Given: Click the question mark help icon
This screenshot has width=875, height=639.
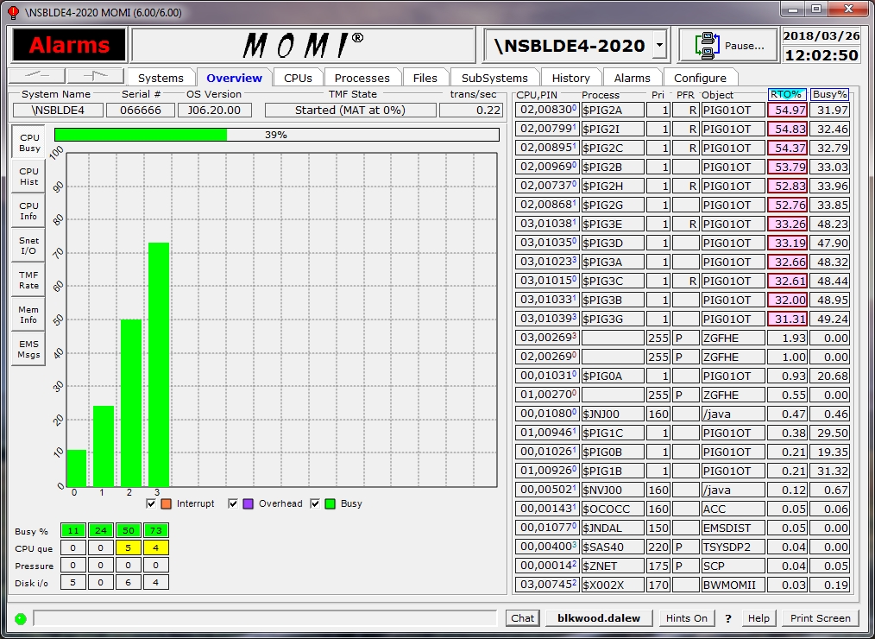Looking at the screenshot, I should 728,618.
